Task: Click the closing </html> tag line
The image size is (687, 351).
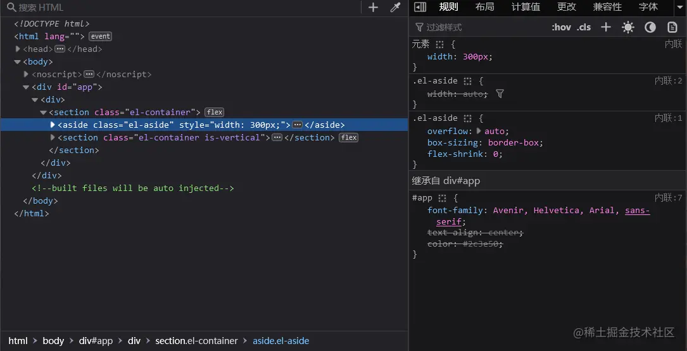Action: point(32,214)
